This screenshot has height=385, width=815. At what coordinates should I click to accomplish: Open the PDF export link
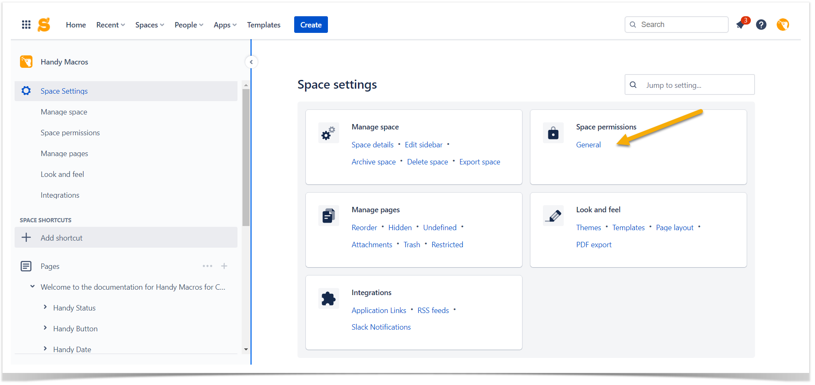tap(594, 245)
